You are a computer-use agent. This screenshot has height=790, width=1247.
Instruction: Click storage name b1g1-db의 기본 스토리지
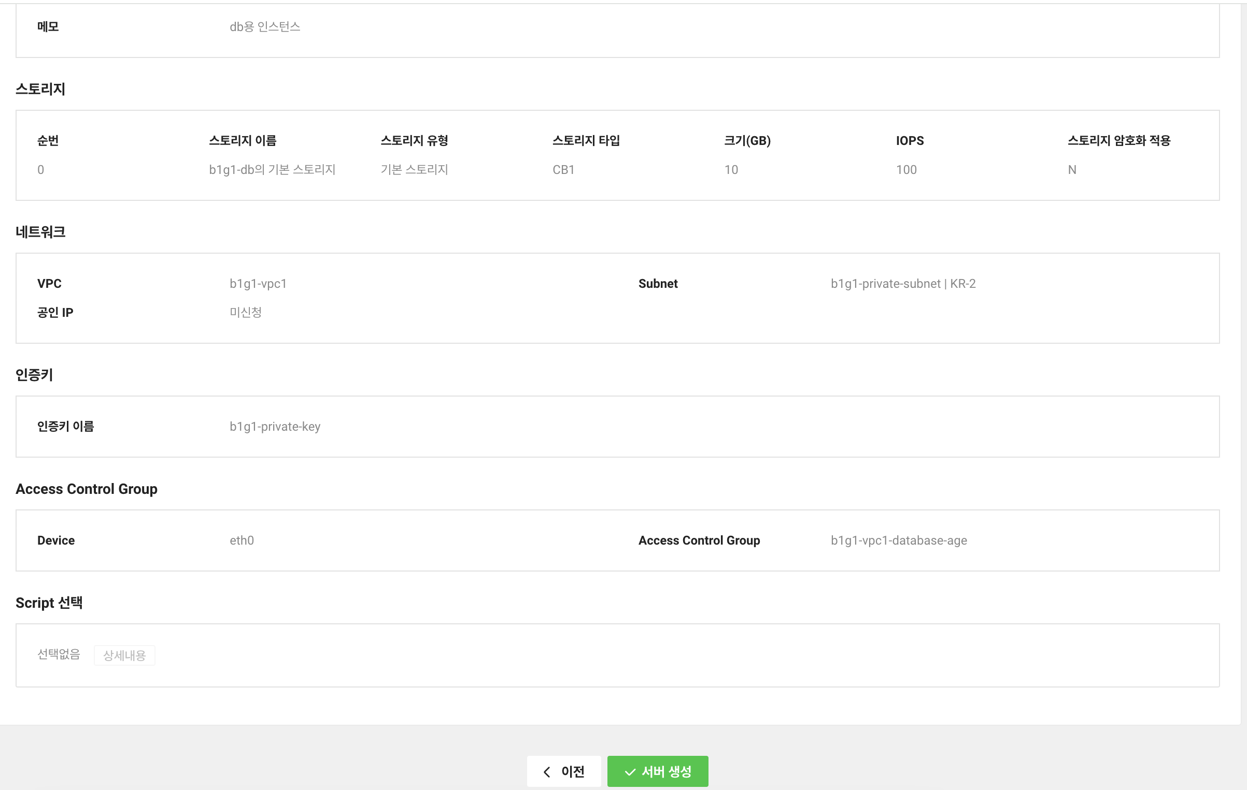272,170
